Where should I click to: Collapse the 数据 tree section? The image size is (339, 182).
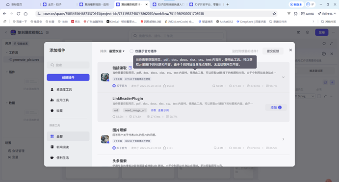point(7,103)
